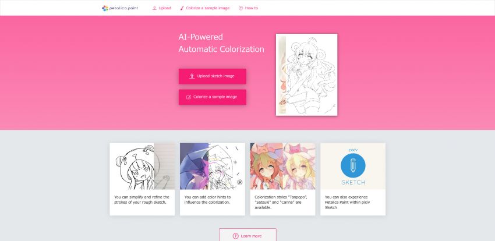Open the colorization styles two-girls thumbnail
The height and width of the screenshot is (241, 495).
coord(282,166)
